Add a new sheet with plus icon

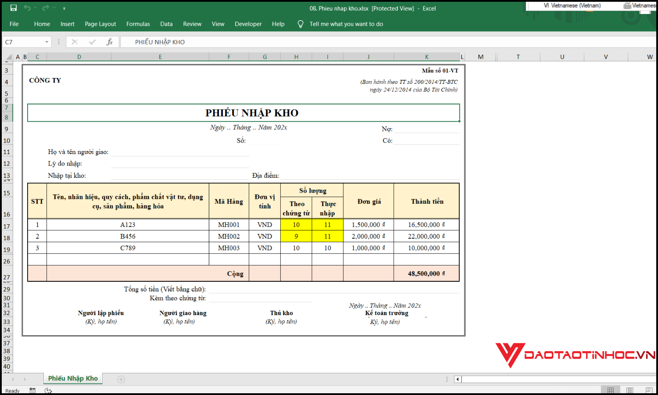121,379
